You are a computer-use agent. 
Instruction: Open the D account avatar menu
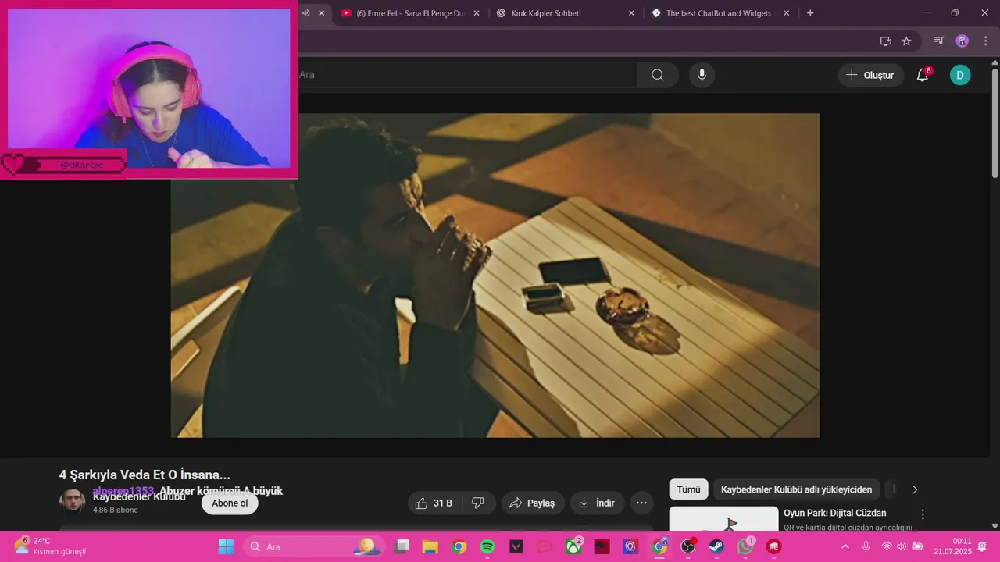[x=960, y=75]
